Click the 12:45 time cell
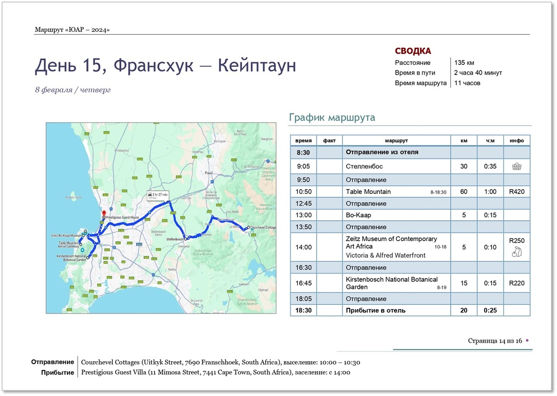The width and height of the screenshot is (557, 396). click(304, 204)
